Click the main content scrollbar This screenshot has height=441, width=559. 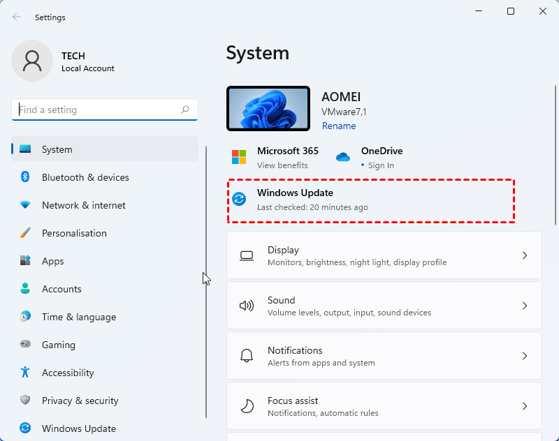pyautogui.click(x=556, y=155)
